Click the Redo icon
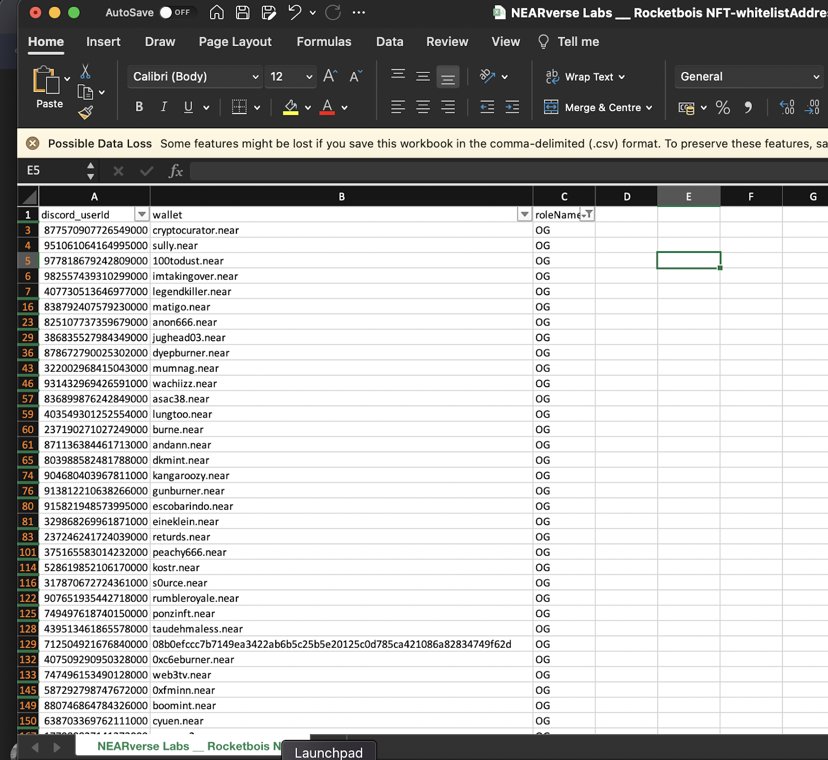The height and width of the screenshot is (760, 828). tap(333, 12)
